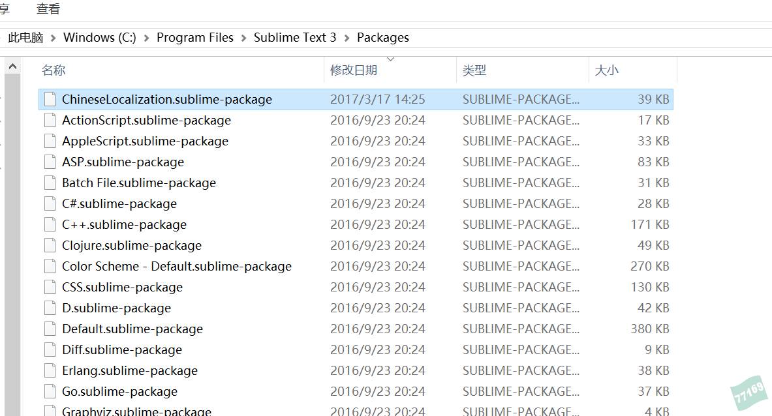
Task: Select D.sublime-package file name
Action: (x=117, y=308)
